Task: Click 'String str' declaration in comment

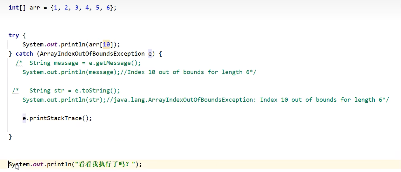Action: pyautogui.click(x=47, y=91)
